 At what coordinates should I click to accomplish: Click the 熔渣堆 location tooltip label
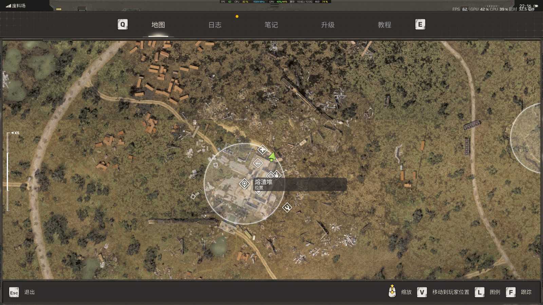click(x=300, y=184)
